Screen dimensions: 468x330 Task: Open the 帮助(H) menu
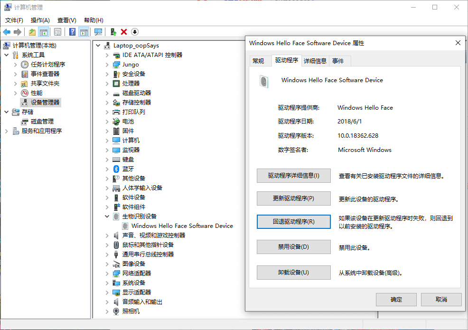pyautogui.click(x=94, y=20)
